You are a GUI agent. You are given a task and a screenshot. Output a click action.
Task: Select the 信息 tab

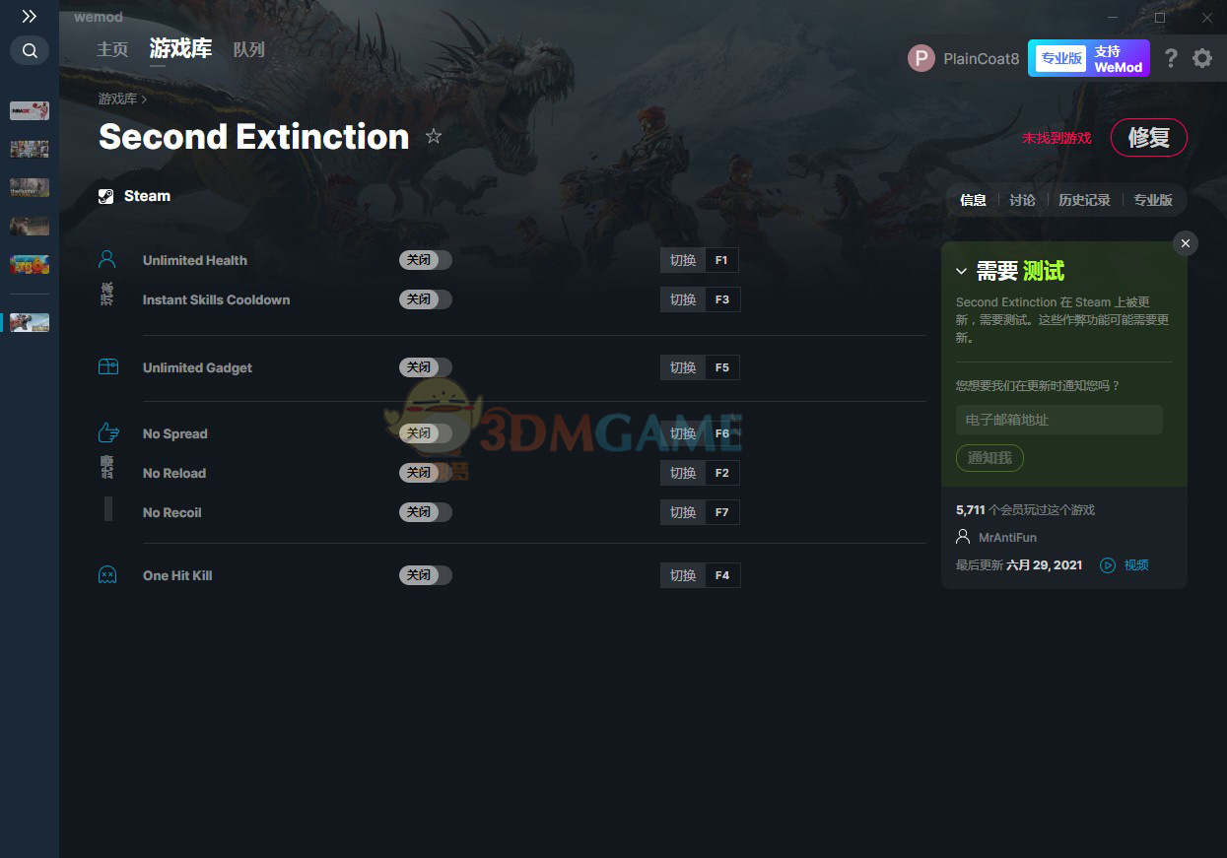973,200
